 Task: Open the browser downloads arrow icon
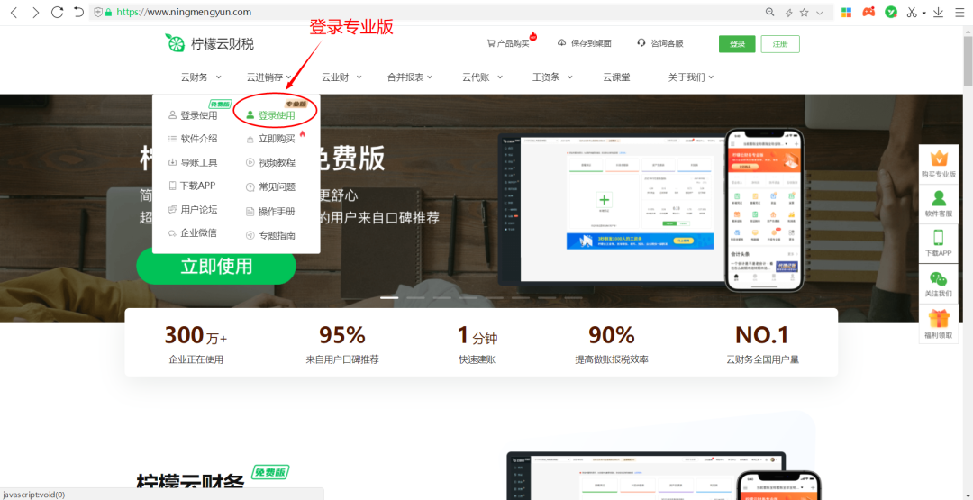click(x=938, y=12)
